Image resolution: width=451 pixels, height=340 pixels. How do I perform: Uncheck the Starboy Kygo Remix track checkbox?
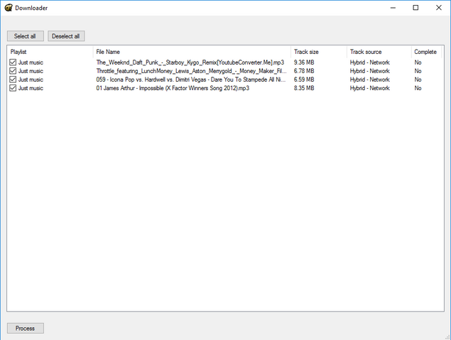click(13, 62)
